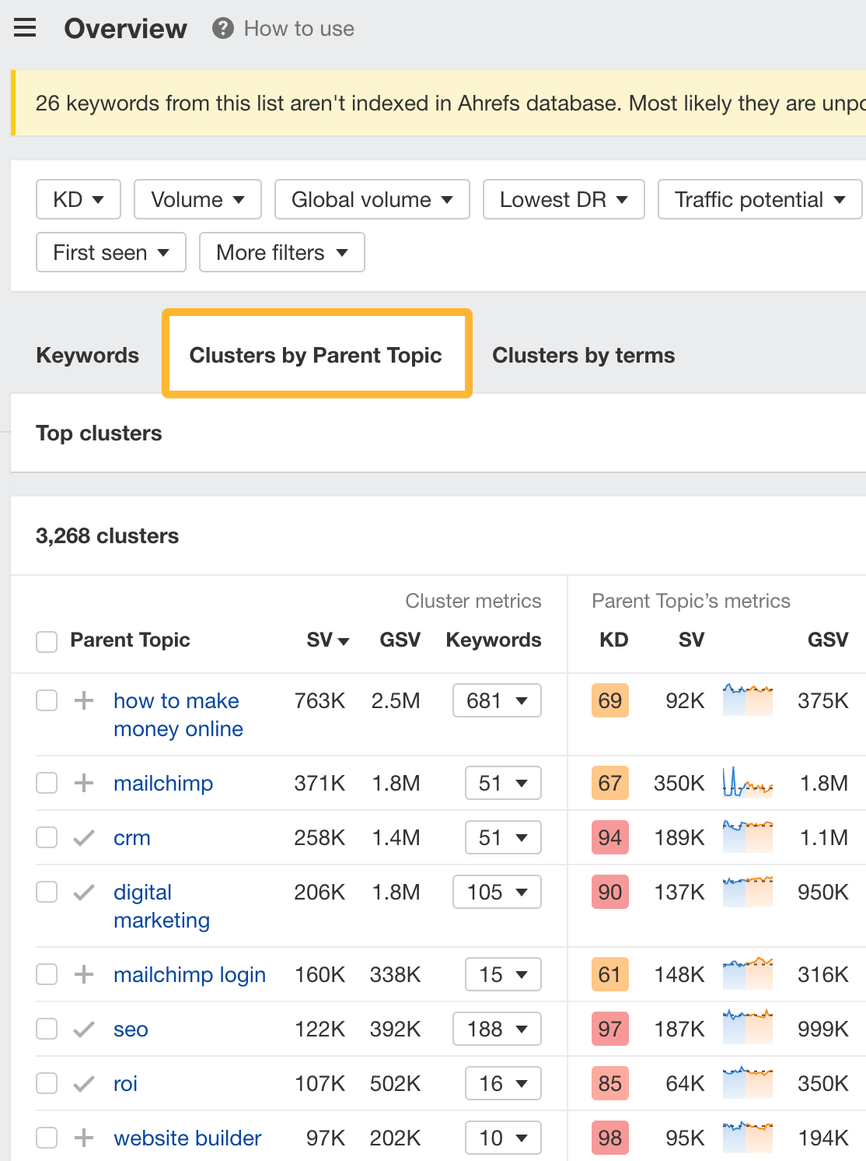Click the checkmark icon next to "crm"
Screen dimensions: 866x1161
82,837
